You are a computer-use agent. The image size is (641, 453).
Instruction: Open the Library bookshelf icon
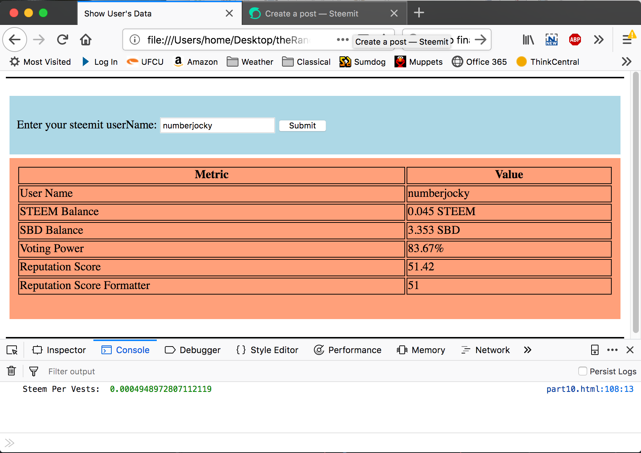coord(528,40)
